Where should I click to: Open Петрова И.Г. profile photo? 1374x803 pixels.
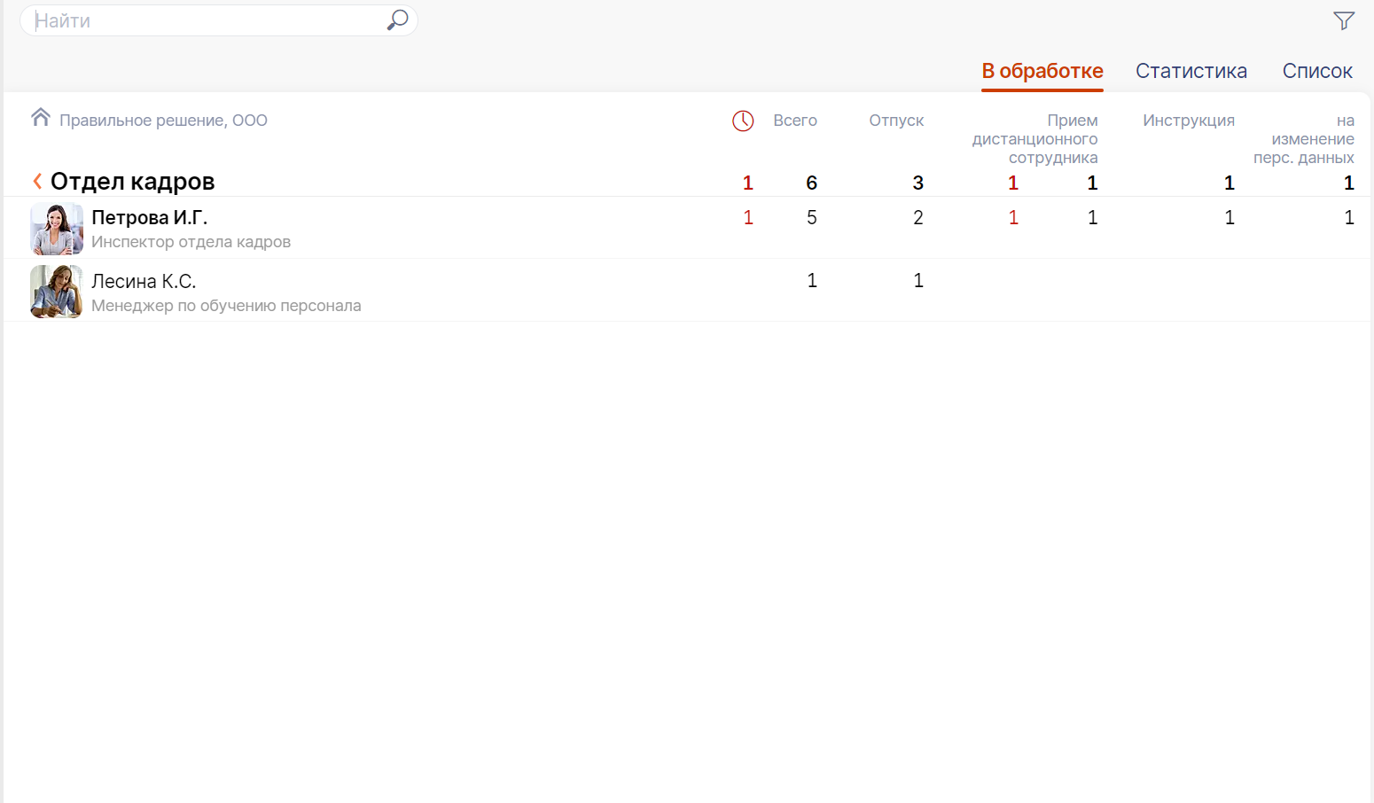coord(57,229)
